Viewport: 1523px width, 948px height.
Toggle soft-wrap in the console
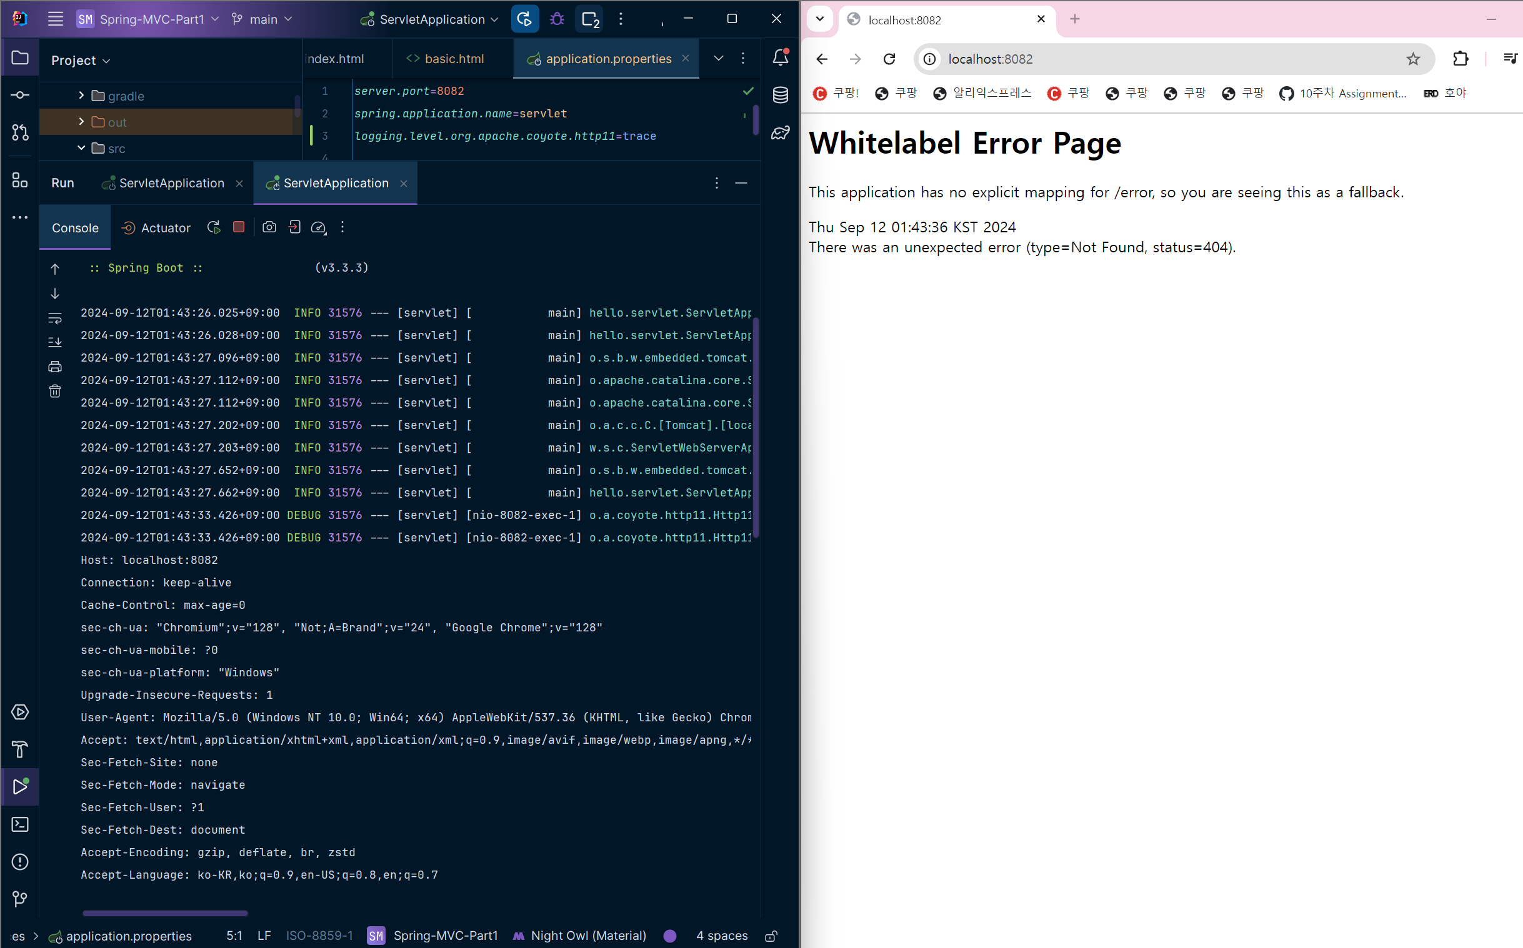[55, 318]
